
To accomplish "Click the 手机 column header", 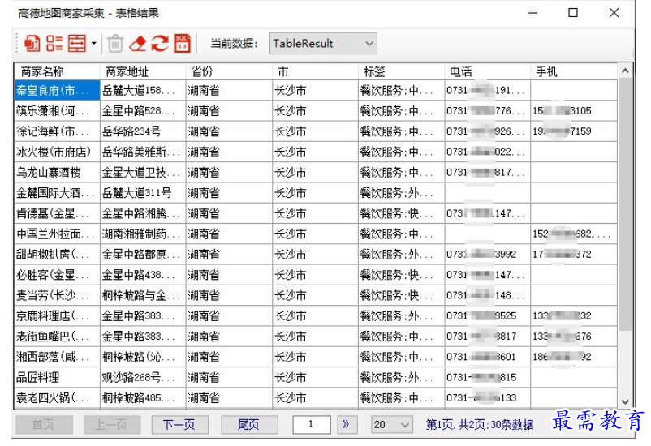I will pos(573,71).
